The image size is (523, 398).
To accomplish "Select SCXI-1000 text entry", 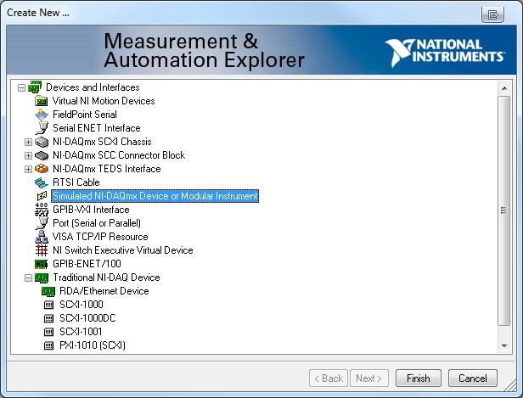I will pyautogui.click(x=82, y=305).
